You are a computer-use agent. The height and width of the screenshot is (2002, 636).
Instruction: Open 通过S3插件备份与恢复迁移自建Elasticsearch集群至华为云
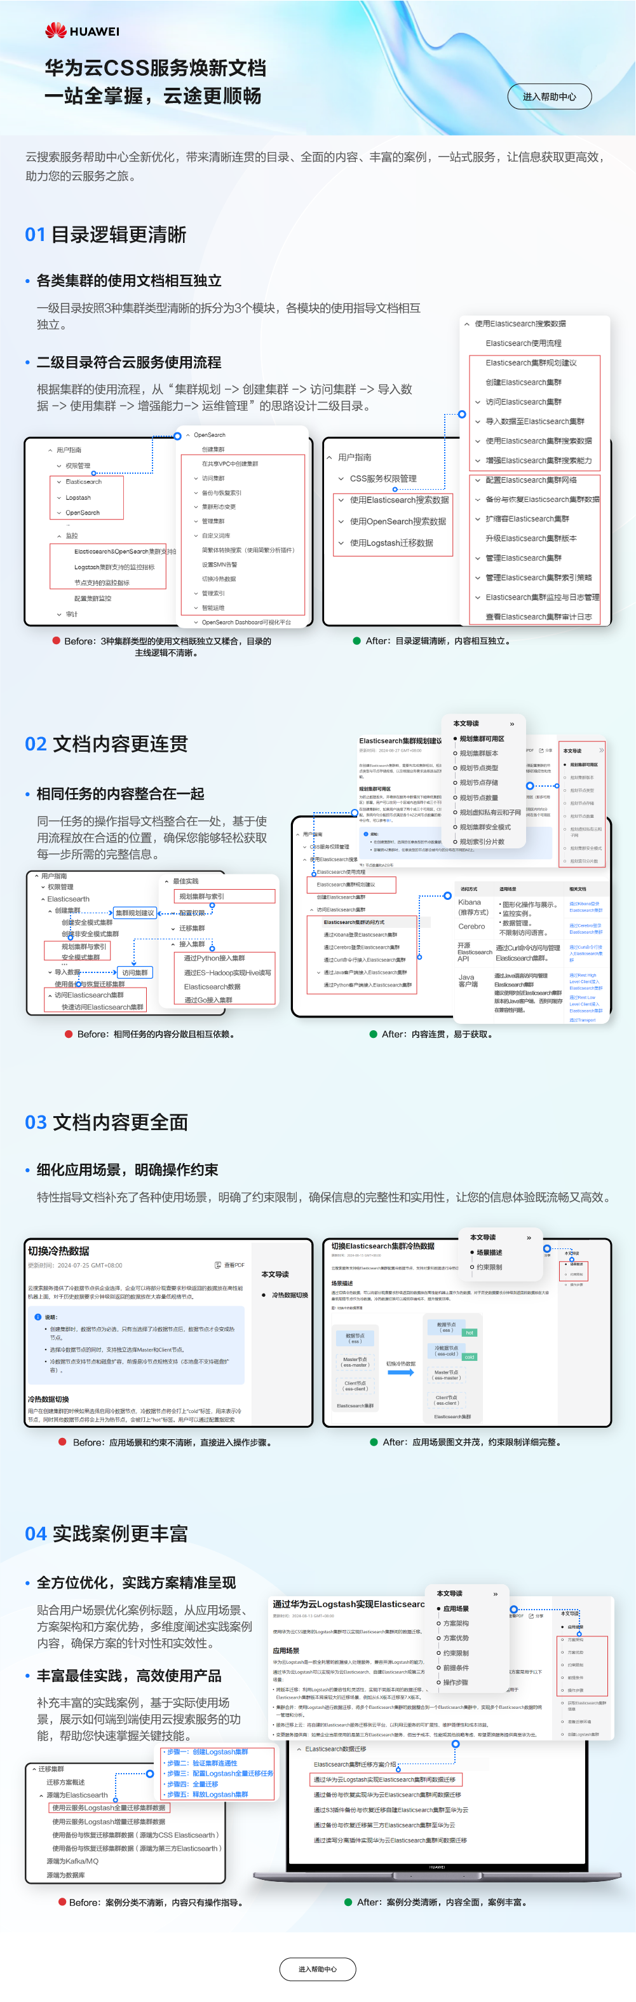point(391,1810)
